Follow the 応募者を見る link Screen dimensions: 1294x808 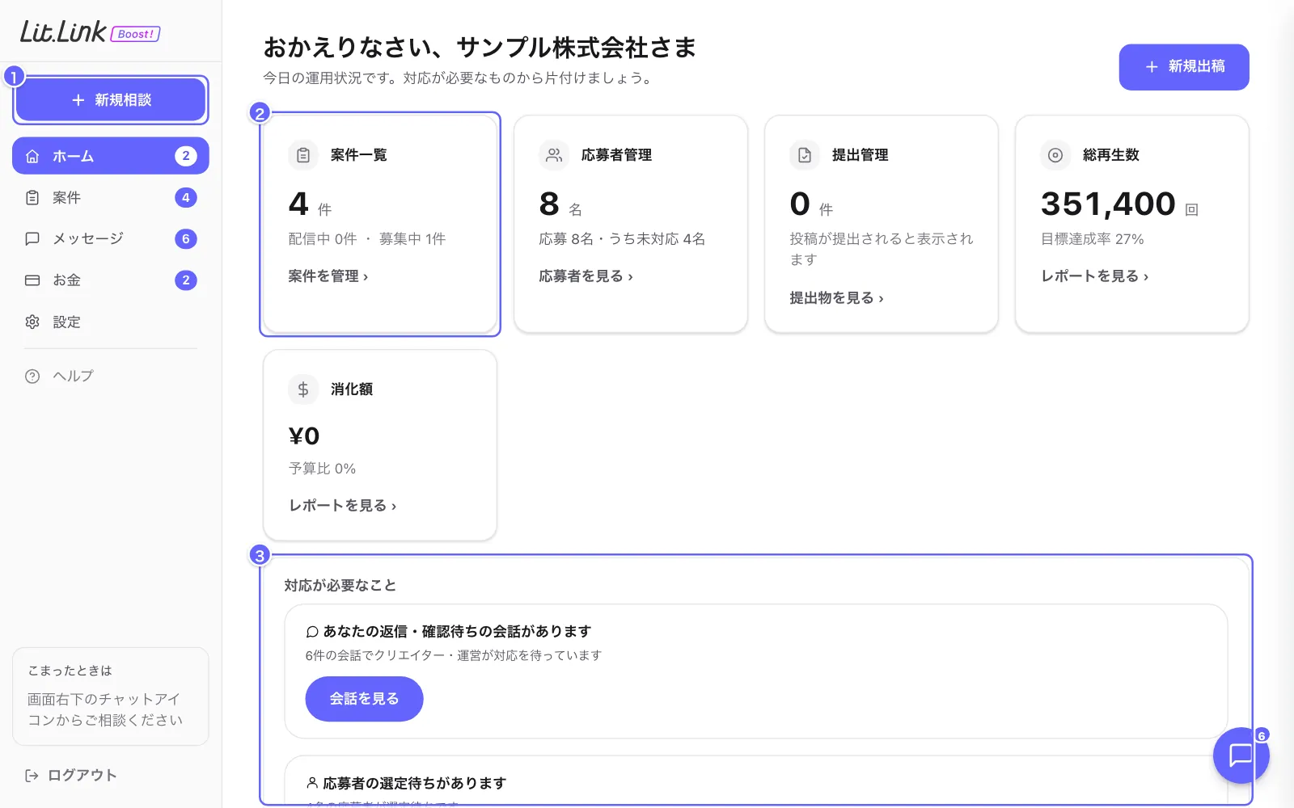(x=586, y=276)
